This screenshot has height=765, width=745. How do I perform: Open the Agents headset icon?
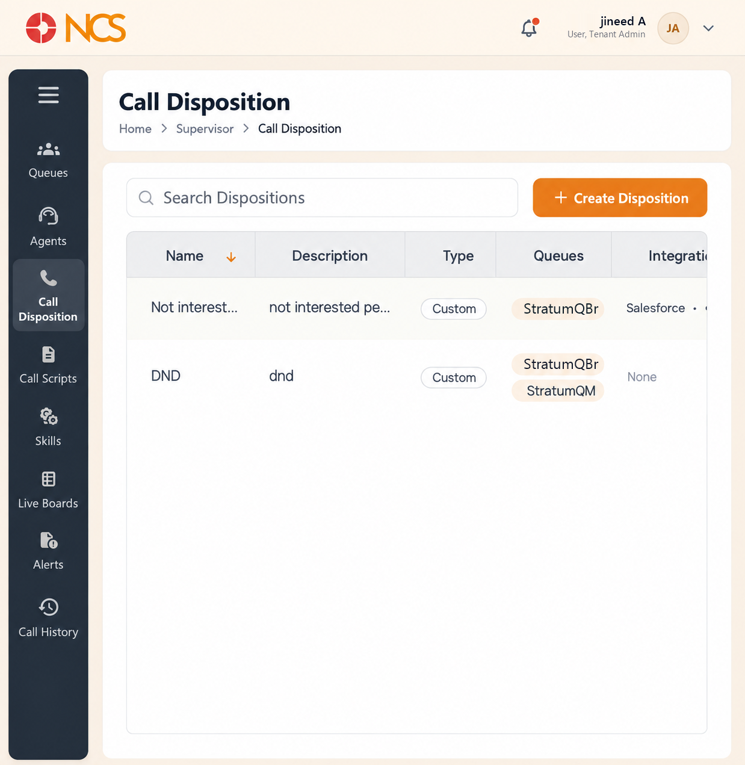(x=48, y=215)
